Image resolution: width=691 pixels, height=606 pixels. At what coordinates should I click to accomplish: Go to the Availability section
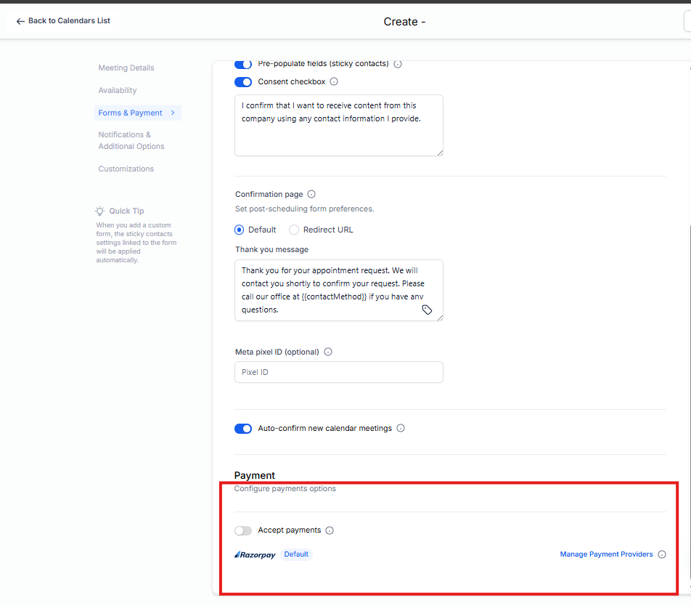118,90
